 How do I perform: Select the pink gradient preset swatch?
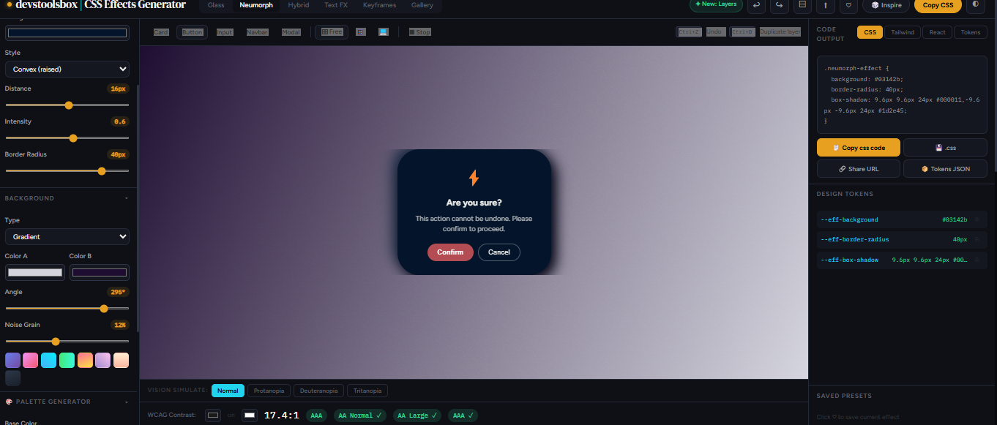(31, 361)
